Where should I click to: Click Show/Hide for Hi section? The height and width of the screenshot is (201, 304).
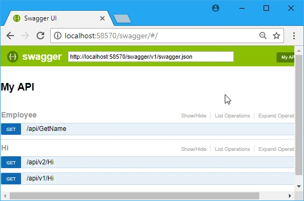(x=194, y=149)
